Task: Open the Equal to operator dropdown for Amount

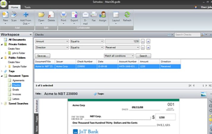Action: coord(102,41)
